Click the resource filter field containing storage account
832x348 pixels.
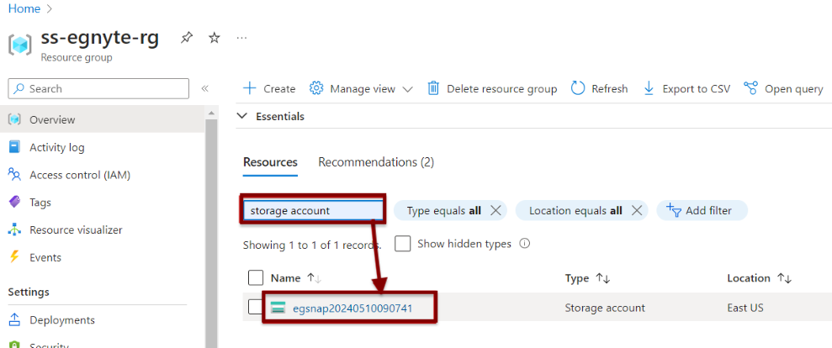(313, 211)
